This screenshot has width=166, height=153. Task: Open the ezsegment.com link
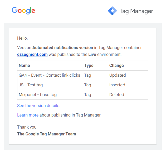click(x=32, y=55)
